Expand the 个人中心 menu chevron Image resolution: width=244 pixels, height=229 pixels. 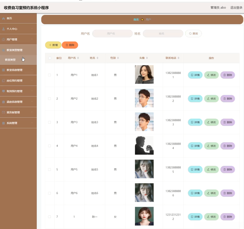(32, 29)
